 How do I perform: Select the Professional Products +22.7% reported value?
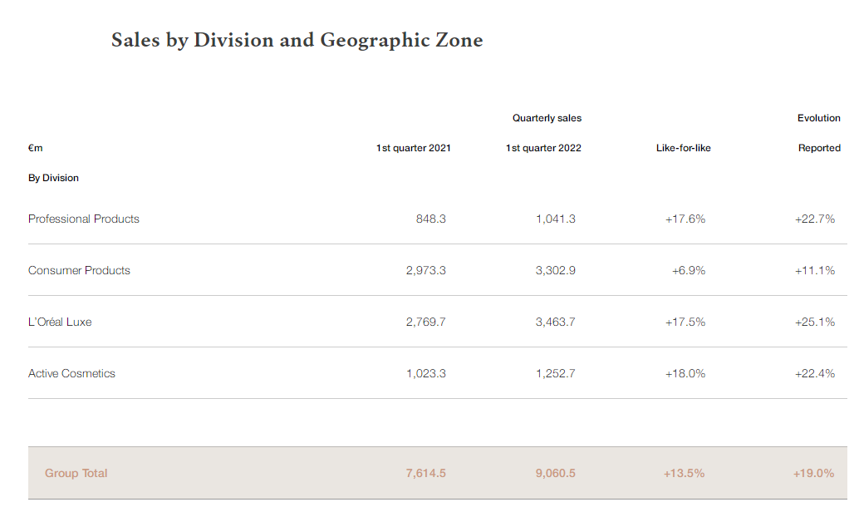(x=814, y=219)
